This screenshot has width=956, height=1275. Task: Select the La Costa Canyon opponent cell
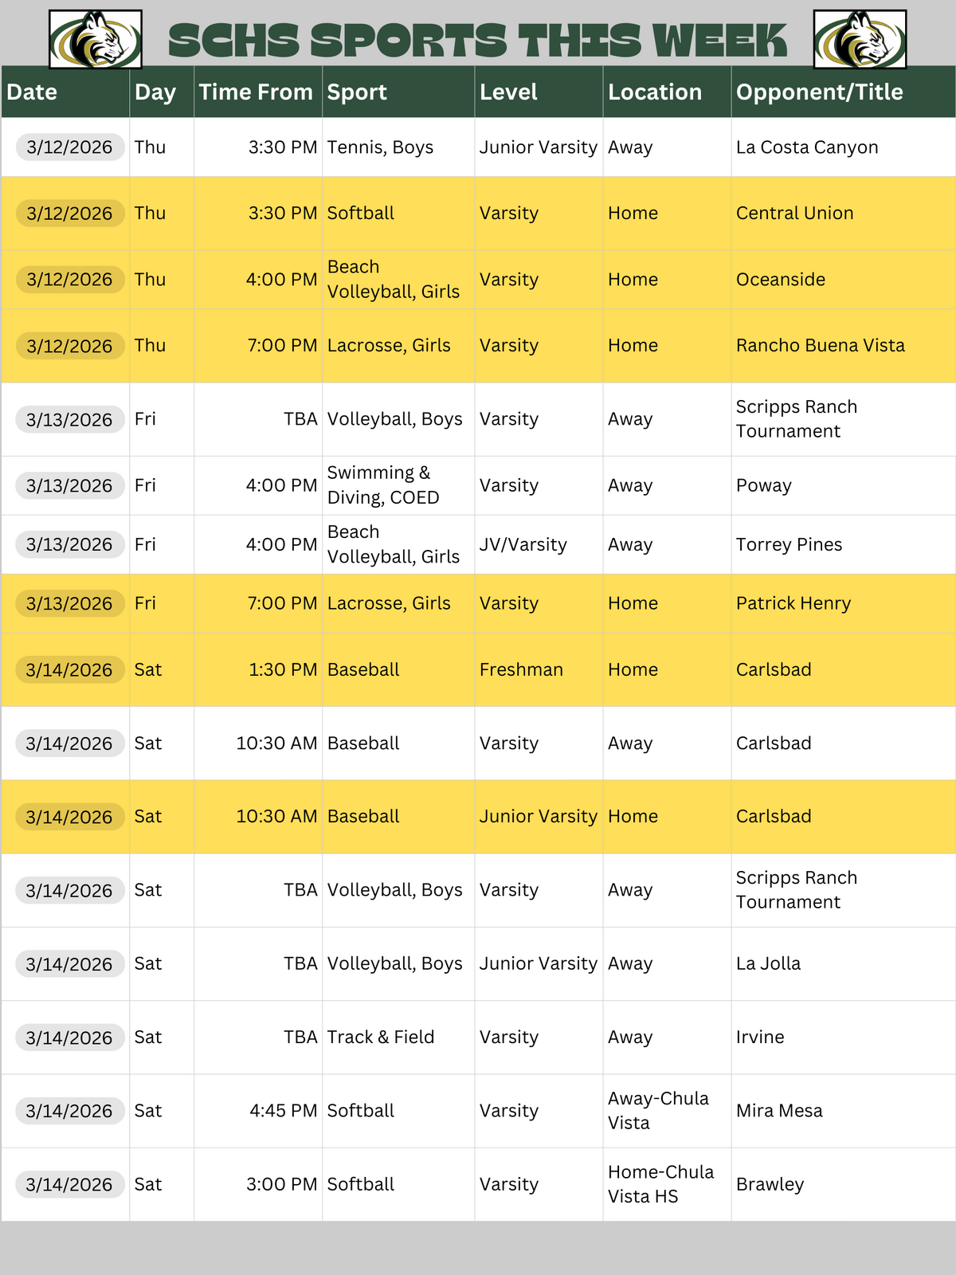point(807,147)
